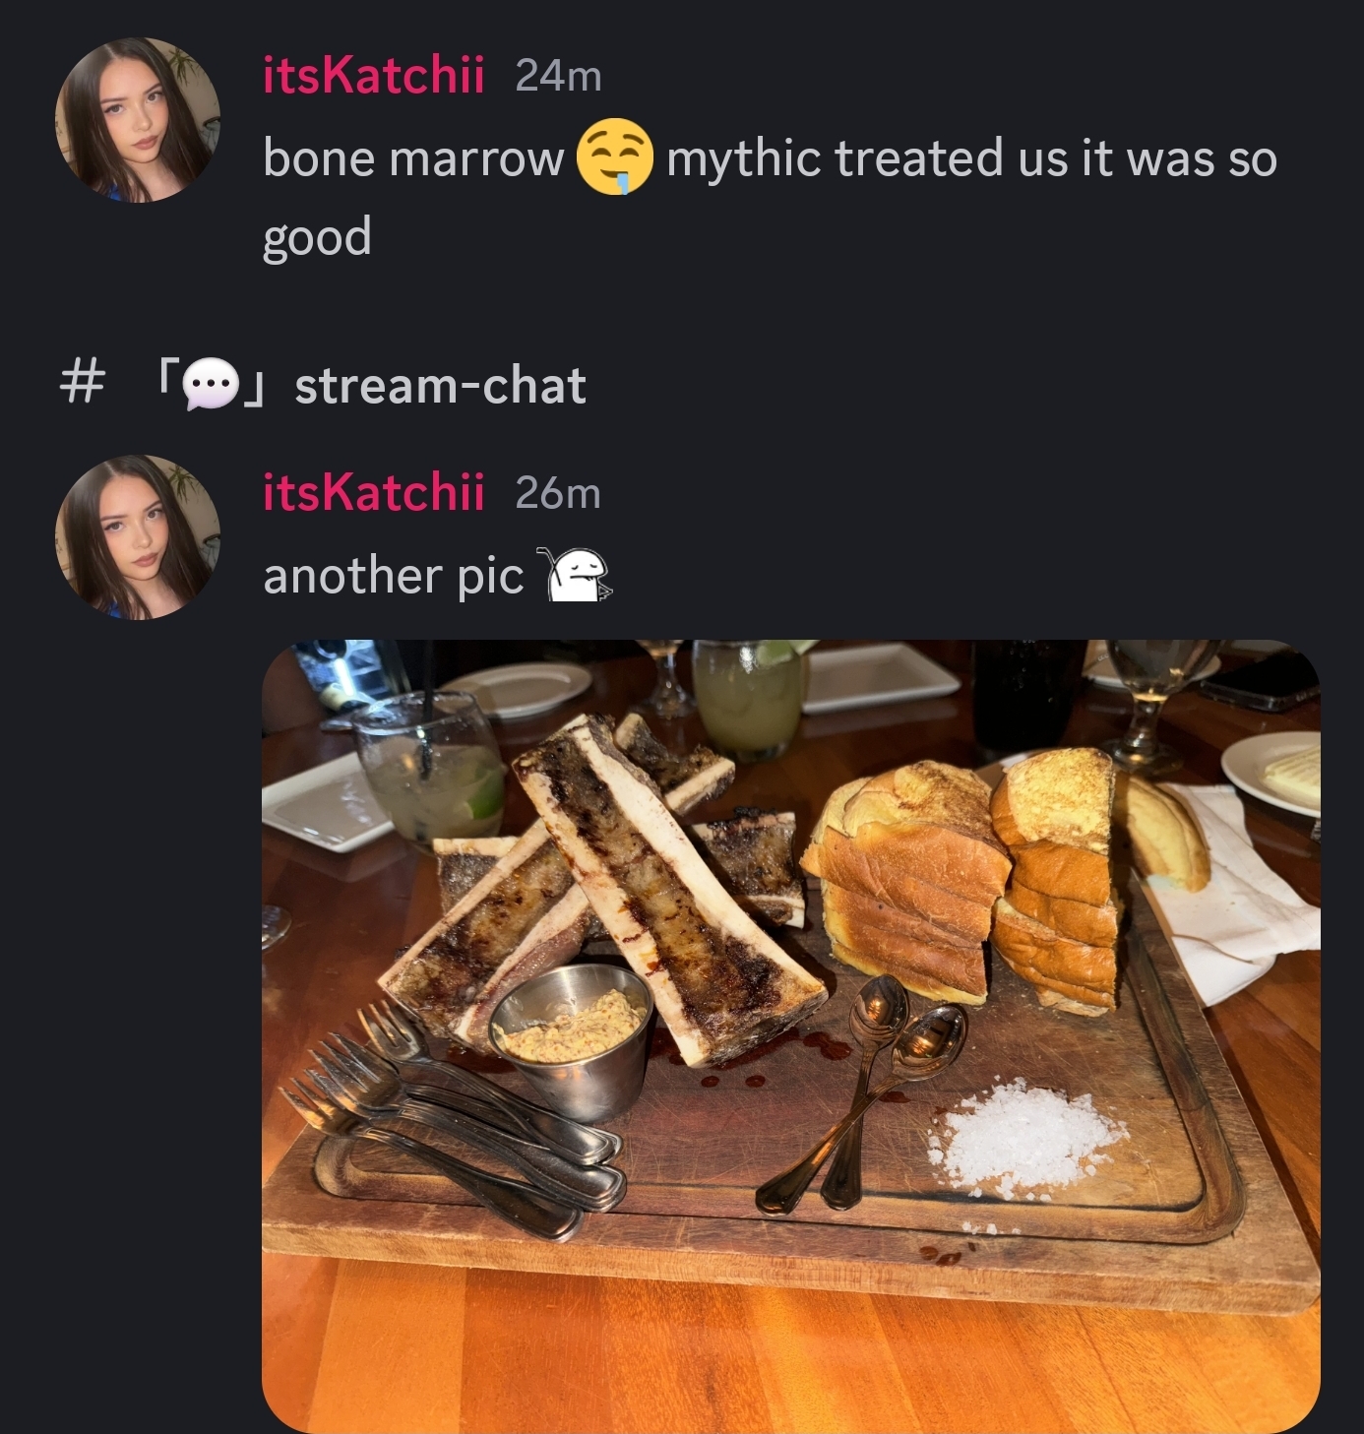
Task: Tap the speech bubble emoji in the channel name
Action: click(212, 385)
